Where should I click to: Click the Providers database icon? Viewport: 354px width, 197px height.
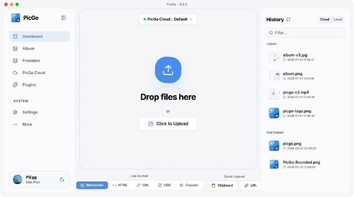[15, 61]
